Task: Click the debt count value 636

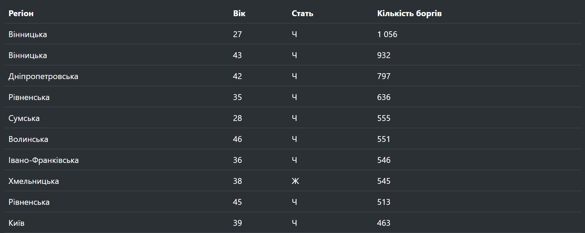Action: click(x=384, y=97)
